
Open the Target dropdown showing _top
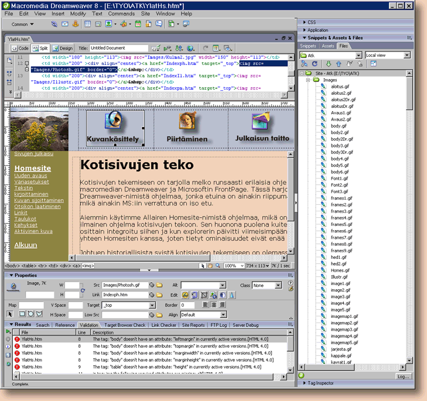pyautogui.click(x=150, y=305)
